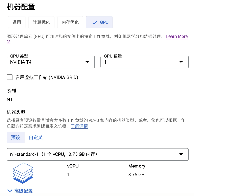Switch to the 自定义 machine type tab

(x=36, y=137)
